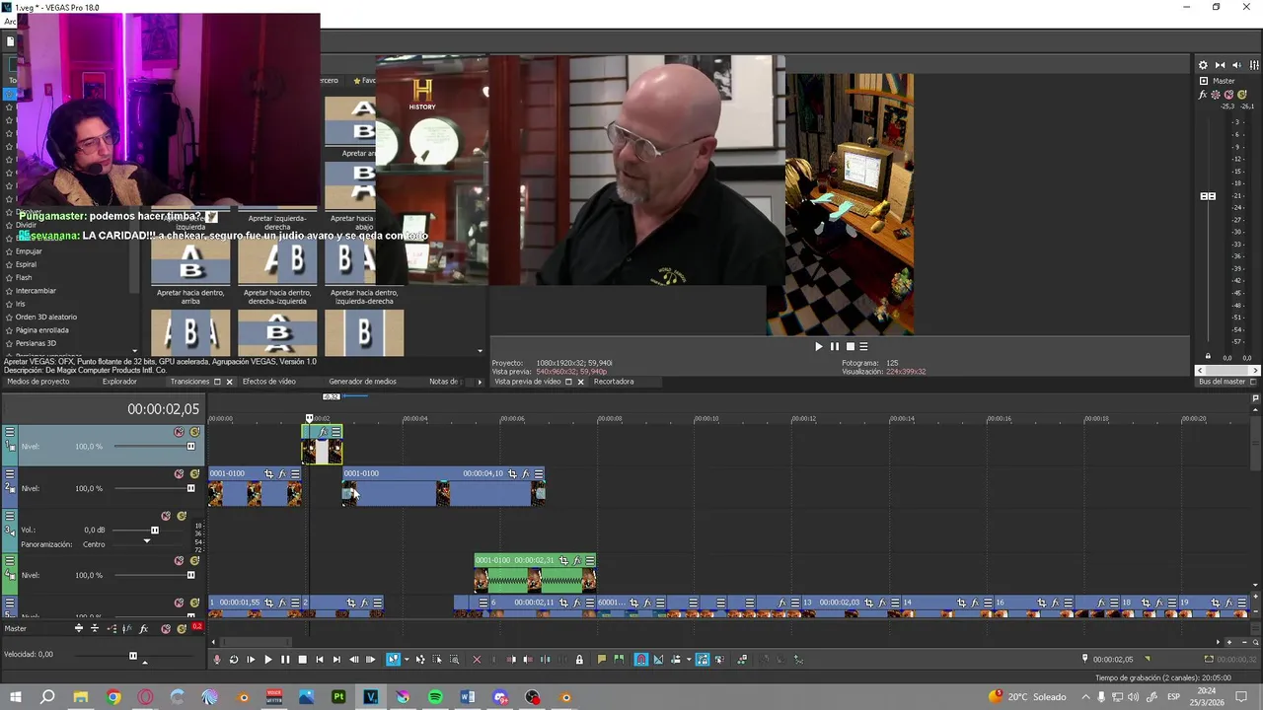Open track 1 hamburger menu
Image resolution: width=1263 pixels, height=710 pixels.
click(x=10, y=432)
